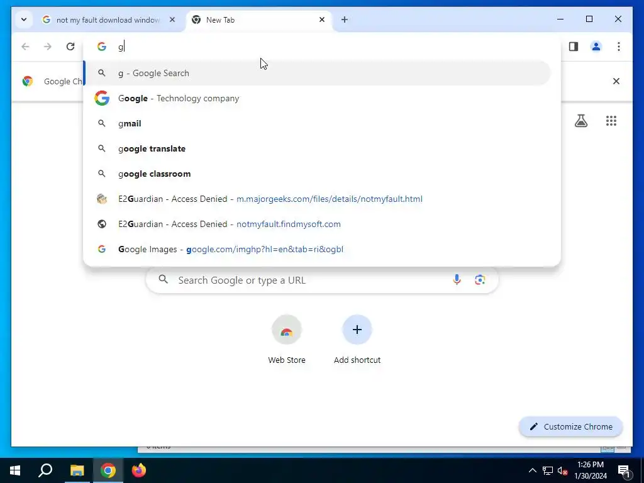
Task: Open the network status tray icon
Action: point(548,470)
